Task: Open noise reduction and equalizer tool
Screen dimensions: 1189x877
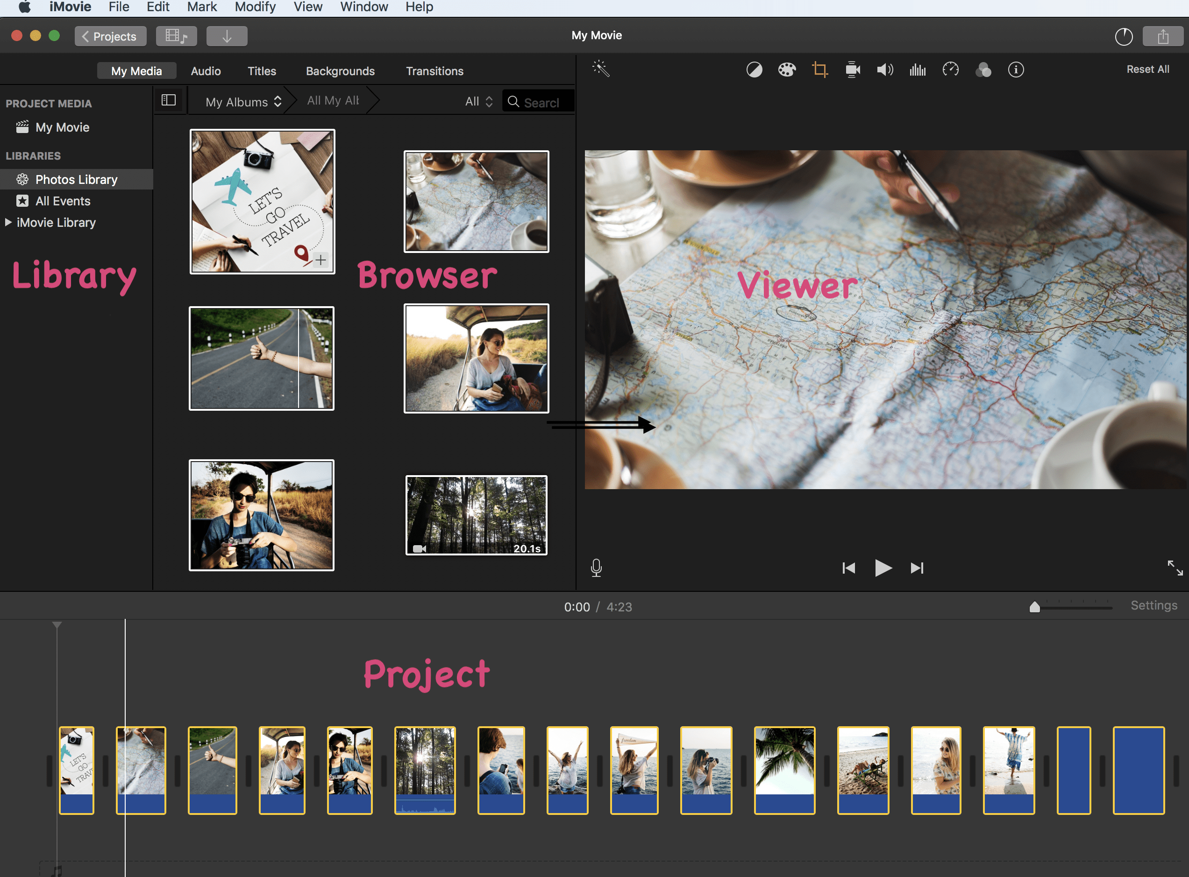Action: point(918,70)
